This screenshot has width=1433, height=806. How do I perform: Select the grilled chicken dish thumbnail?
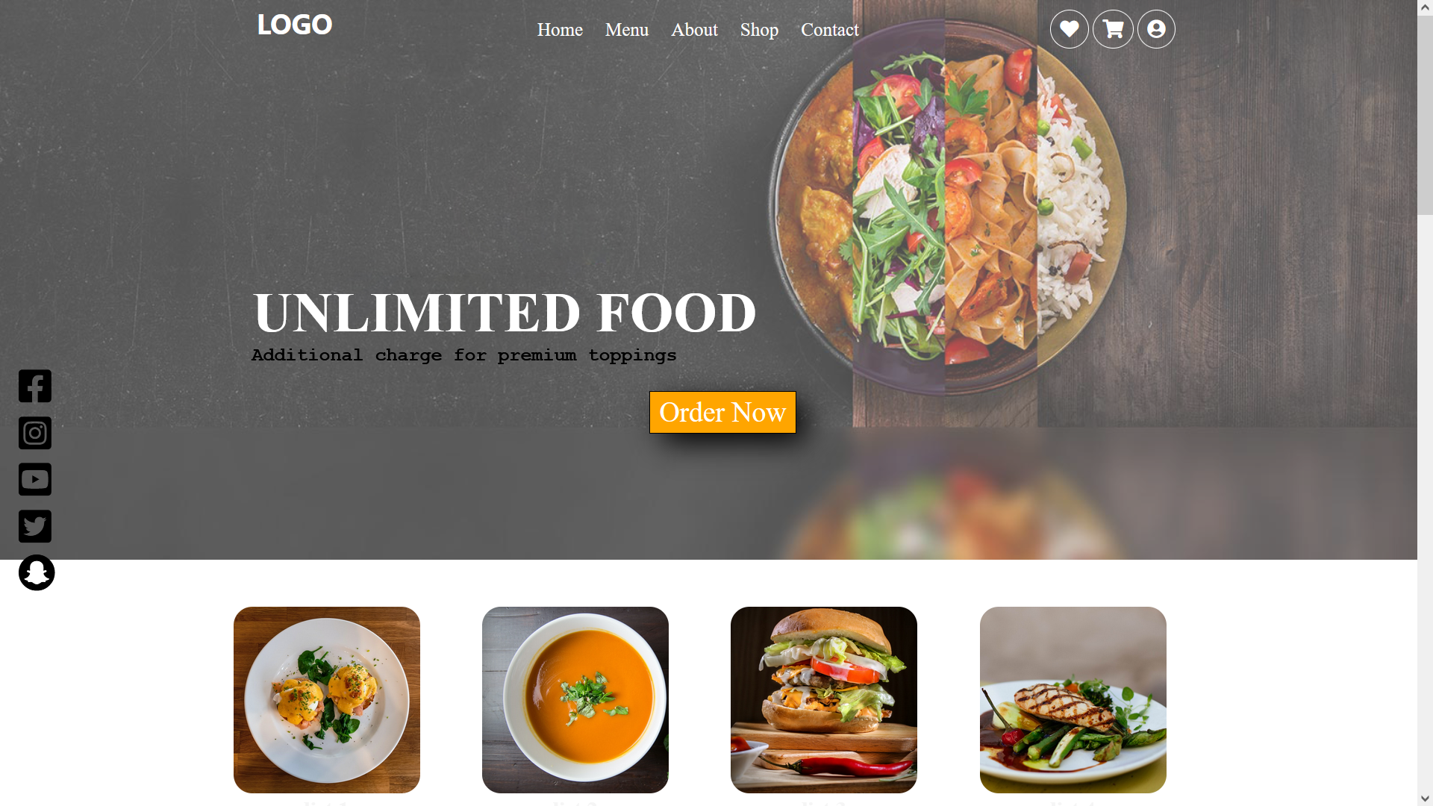[1073, 700]
